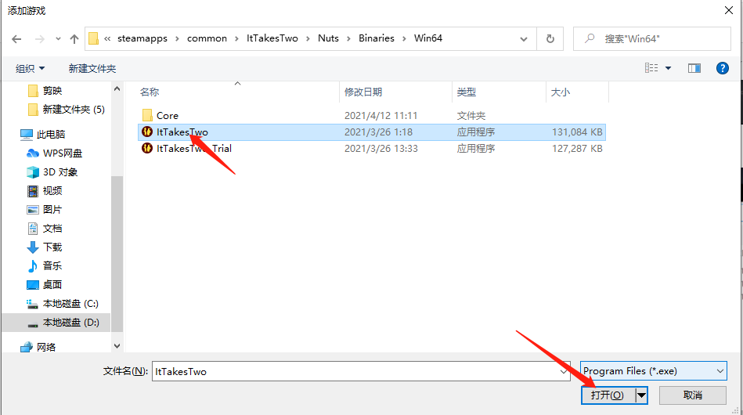This screenshot has width=743, height=415.
Task: Select the ItTakesTwo application file
Action: tap(182, 132)
